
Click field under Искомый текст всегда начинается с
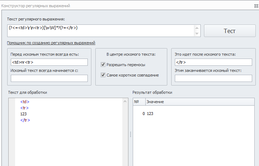(x=49, y=78)
